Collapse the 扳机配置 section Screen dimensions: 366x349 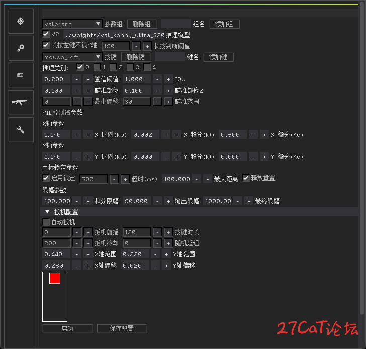(47, 212)
